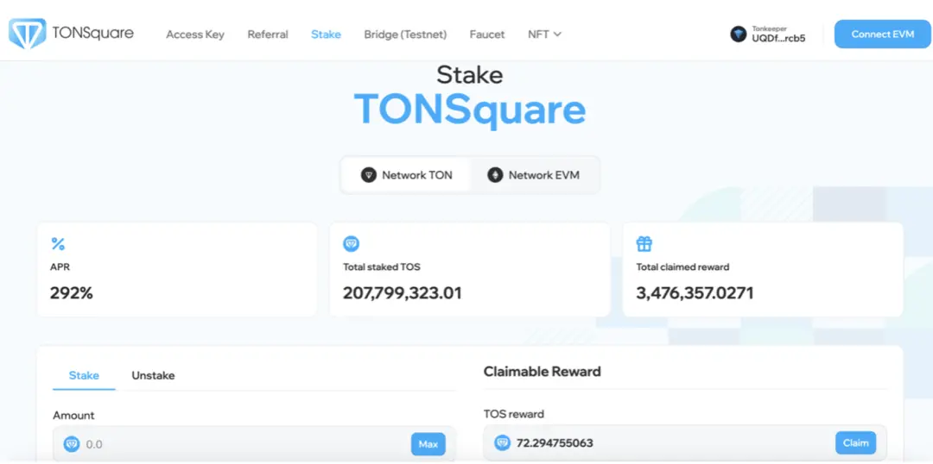The image size is (933, 464).
Task: Click the TONSquare wordmark in header
Action: tap(92, 33)
